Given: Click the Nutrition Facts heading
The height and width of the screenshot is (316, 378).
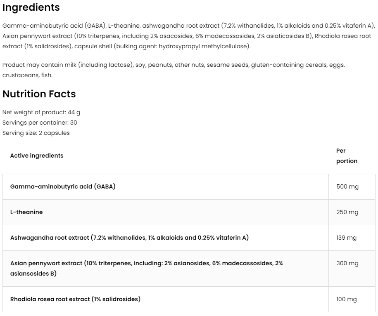Looking at the screenshot, I should [39, 94].
